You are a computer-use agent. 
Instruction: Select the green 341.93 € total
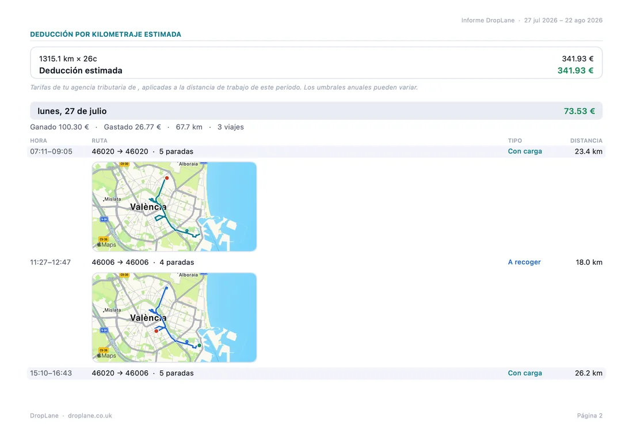tap(575, 70)
